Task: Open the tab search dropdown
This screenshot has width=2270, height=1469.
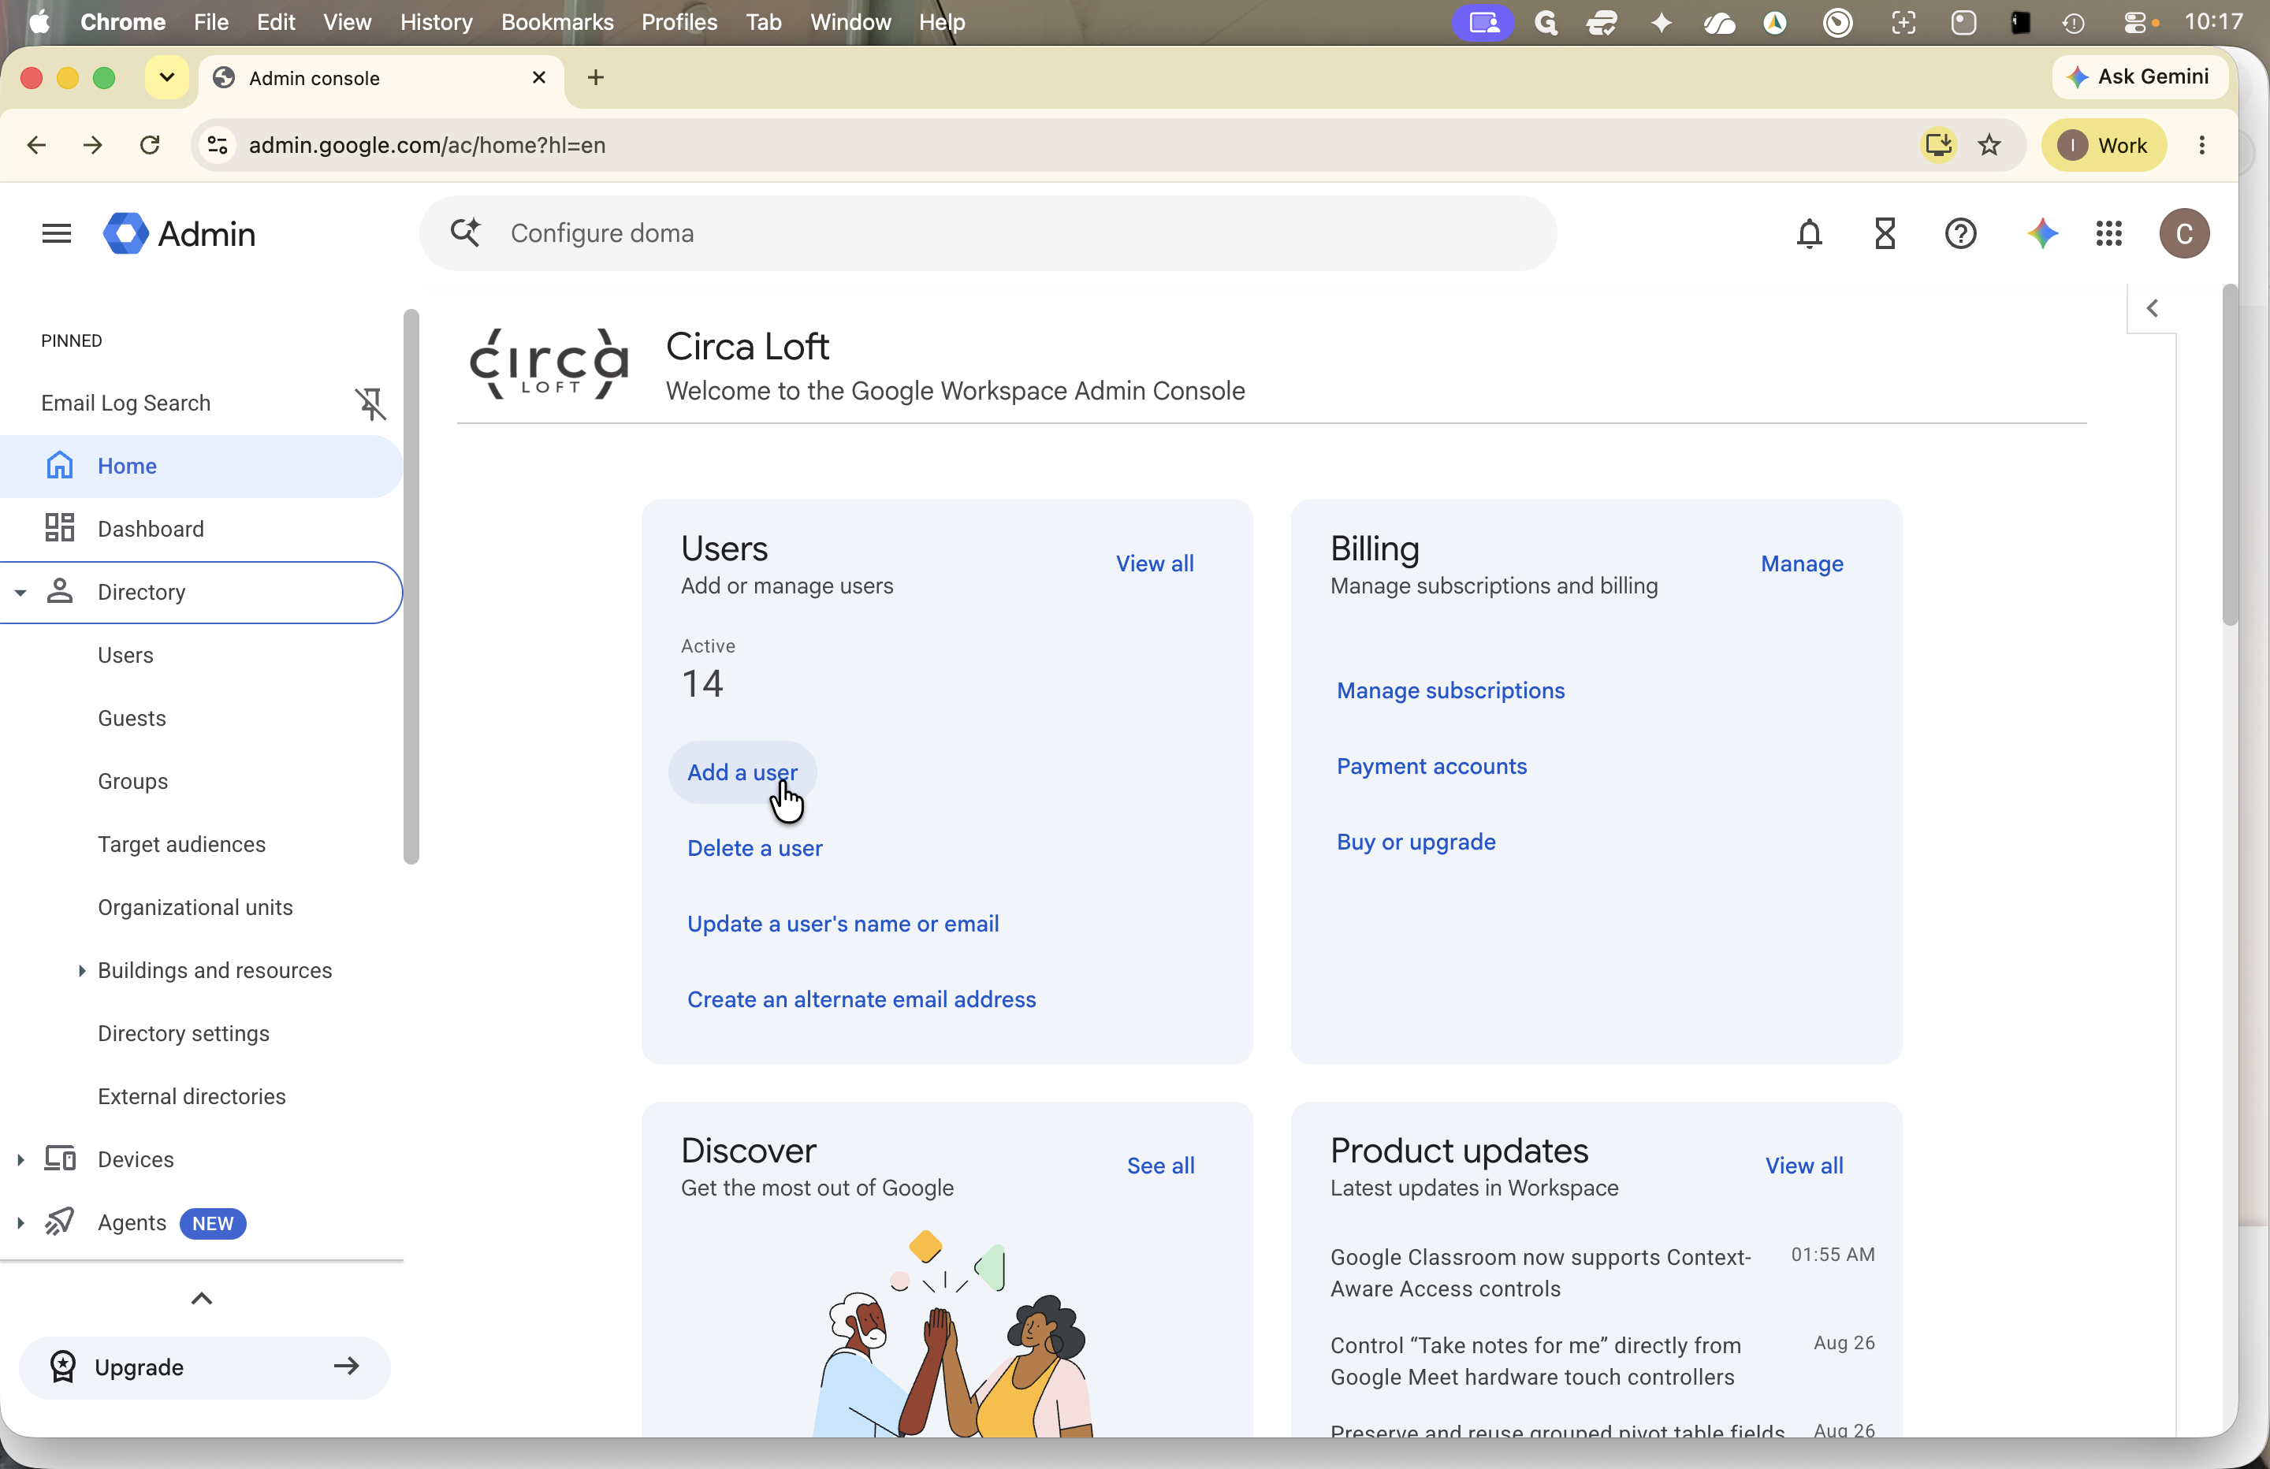Action: pyautogui.click(x=167, y=77)
